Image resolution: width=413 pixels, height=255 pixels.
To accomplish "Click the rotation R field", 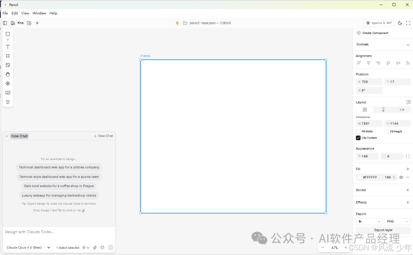I will (x=369, y=90).
